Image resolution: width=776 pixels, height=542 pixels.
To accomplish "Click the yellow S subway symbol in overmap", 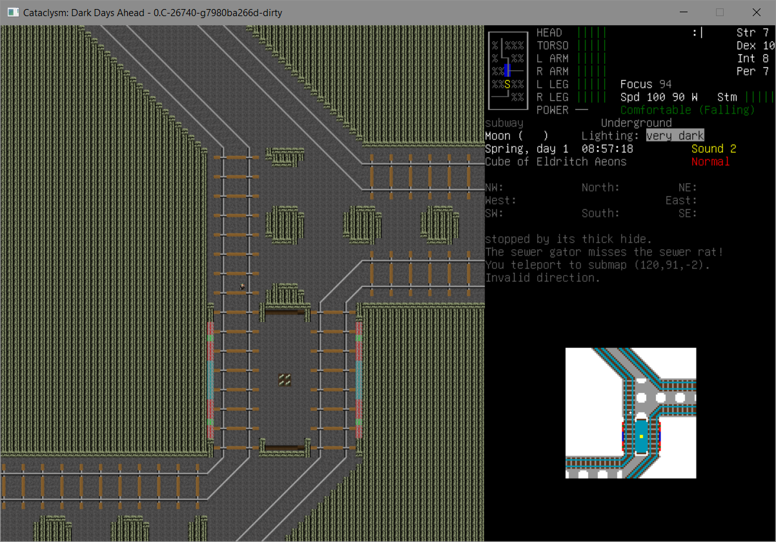I will click(507, 84).
